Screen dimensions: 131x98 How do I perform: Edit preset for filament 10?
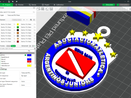pos(35,36)
